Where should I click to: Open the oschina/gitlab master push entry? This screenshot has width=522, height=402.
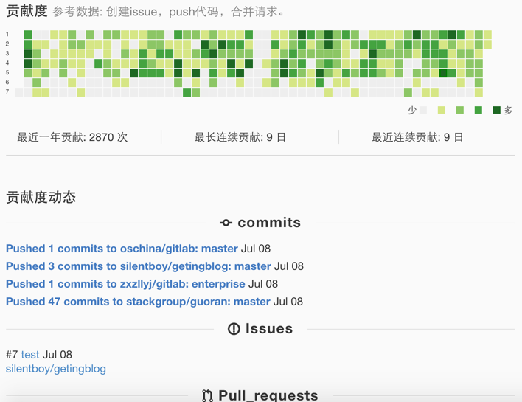pos(122,249)
